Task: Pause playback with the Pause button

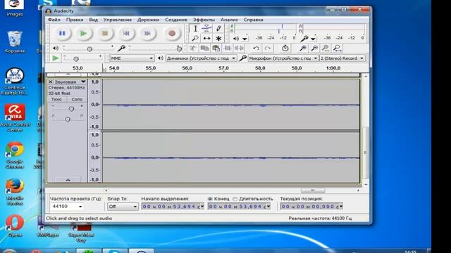Action: 62,34
